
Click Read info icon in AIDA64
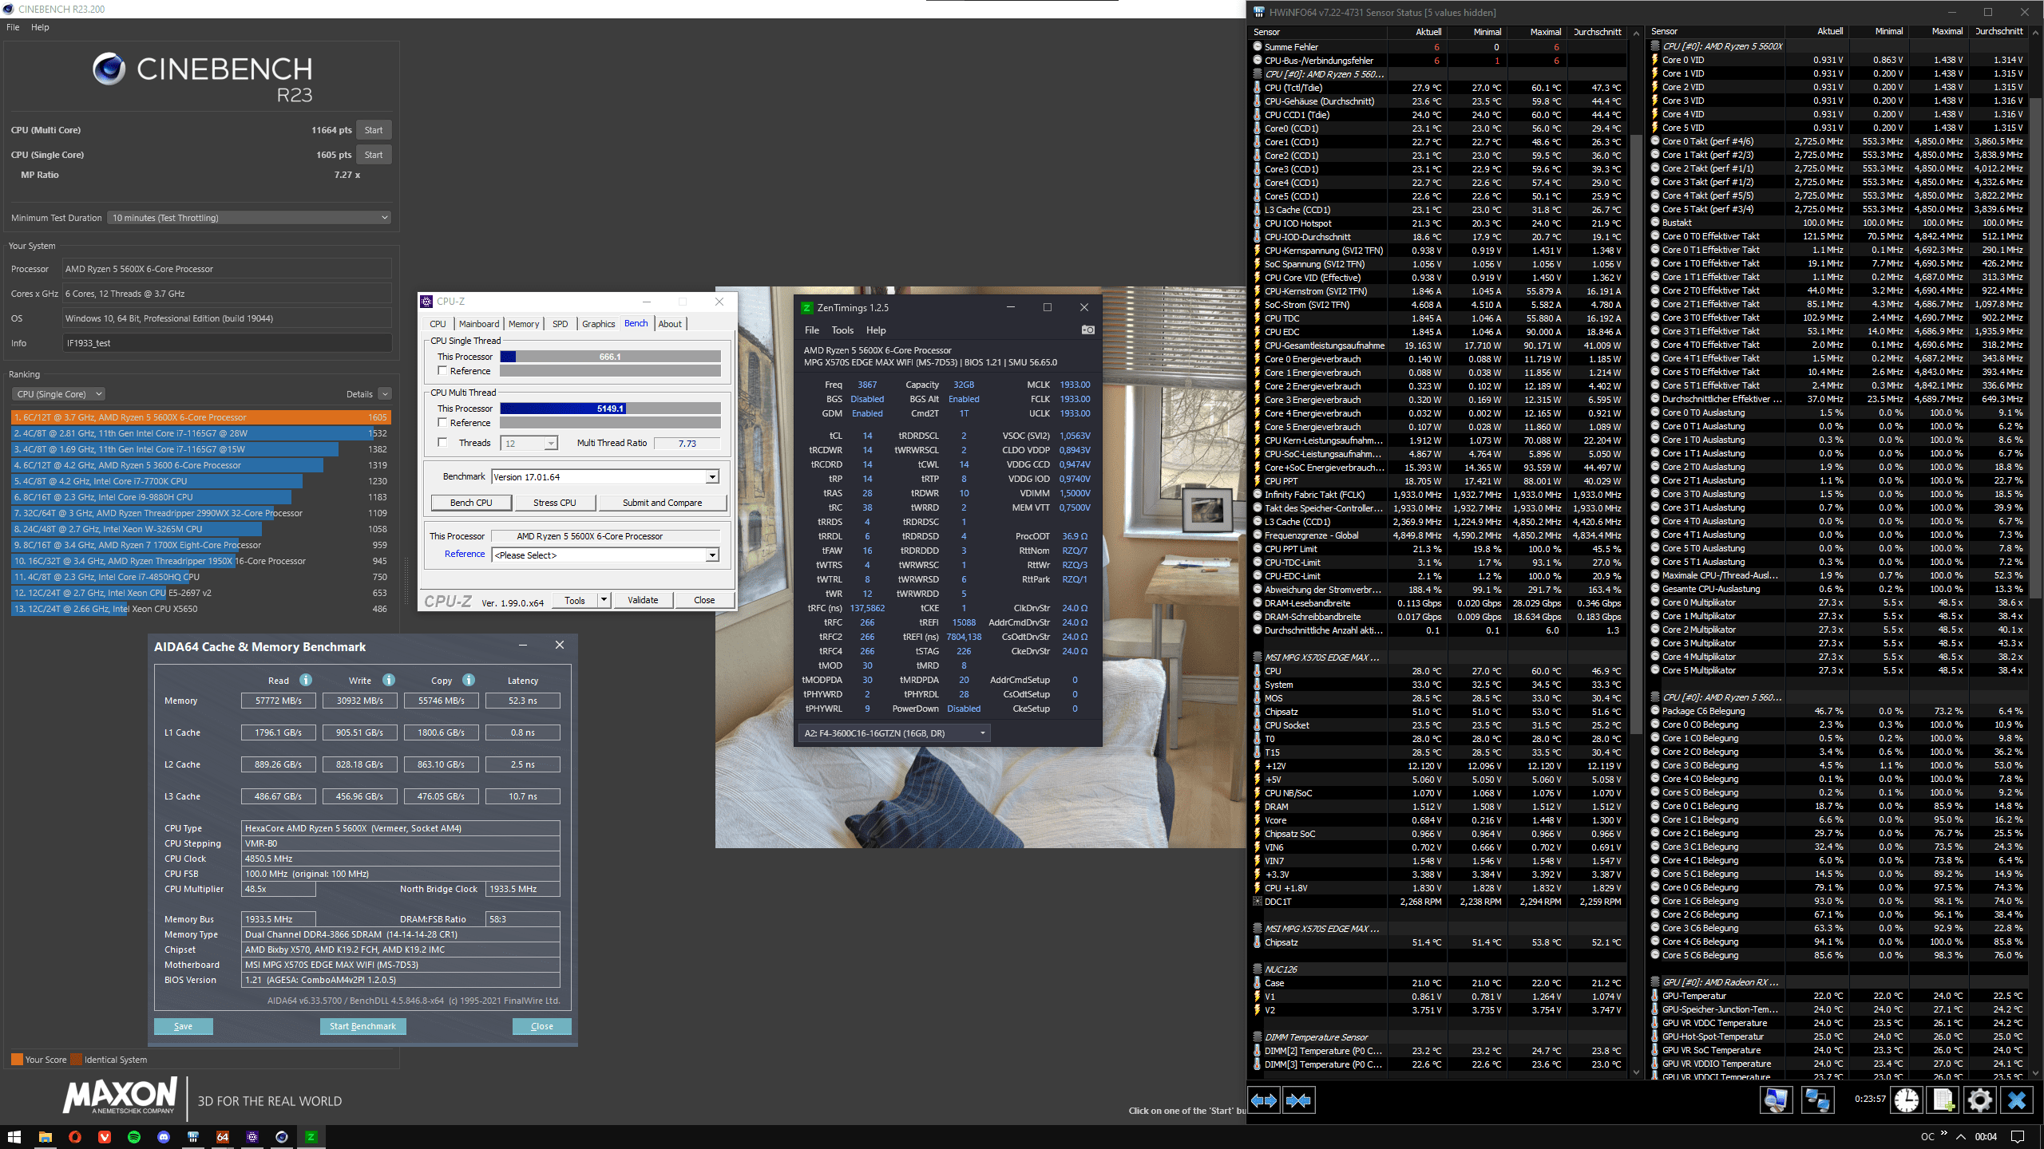pos(306,680)
